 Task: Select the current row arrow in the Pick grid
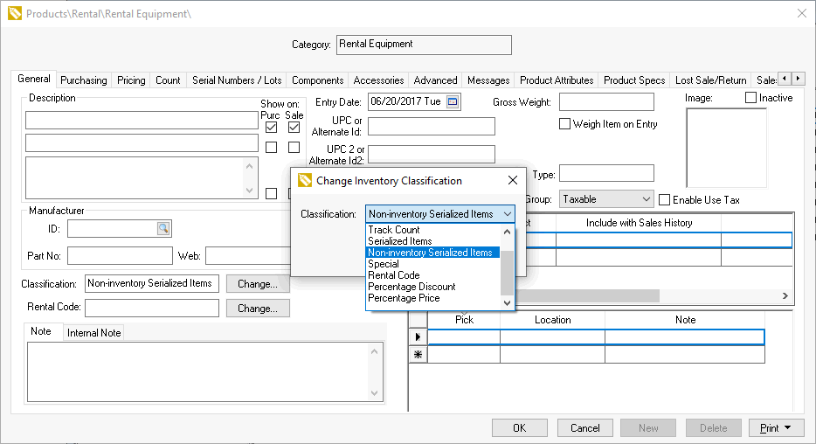tap(418, 337)
